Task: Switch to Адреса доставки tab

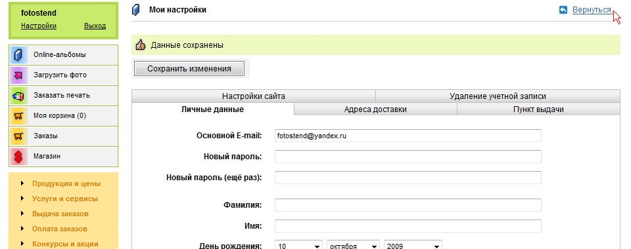Action: [x=375, y=109]
